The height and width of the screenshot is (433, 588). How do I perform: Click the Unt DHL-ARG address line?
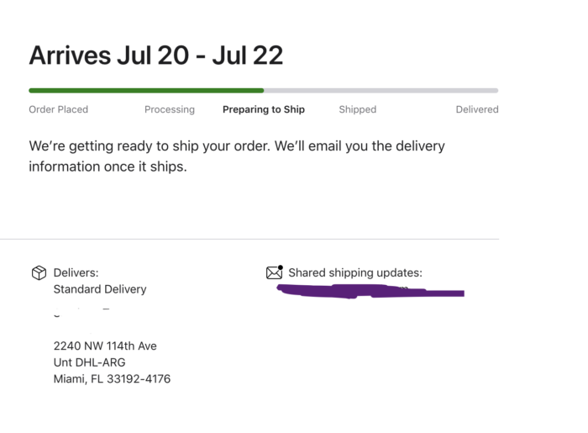click(x=90, y=362)
